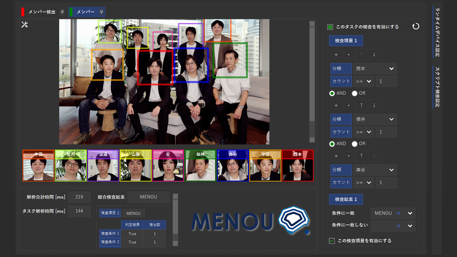Click the 解析合計時間 value 219
457x257 pixels.
[79, 197]
